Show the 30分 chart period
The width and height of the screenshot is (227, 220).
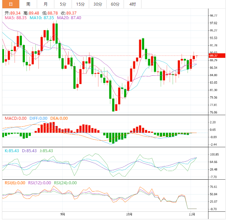(98, 4)
